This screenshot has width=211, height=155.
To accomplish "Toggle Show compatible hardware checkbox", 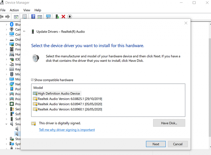I will [32, 80].
